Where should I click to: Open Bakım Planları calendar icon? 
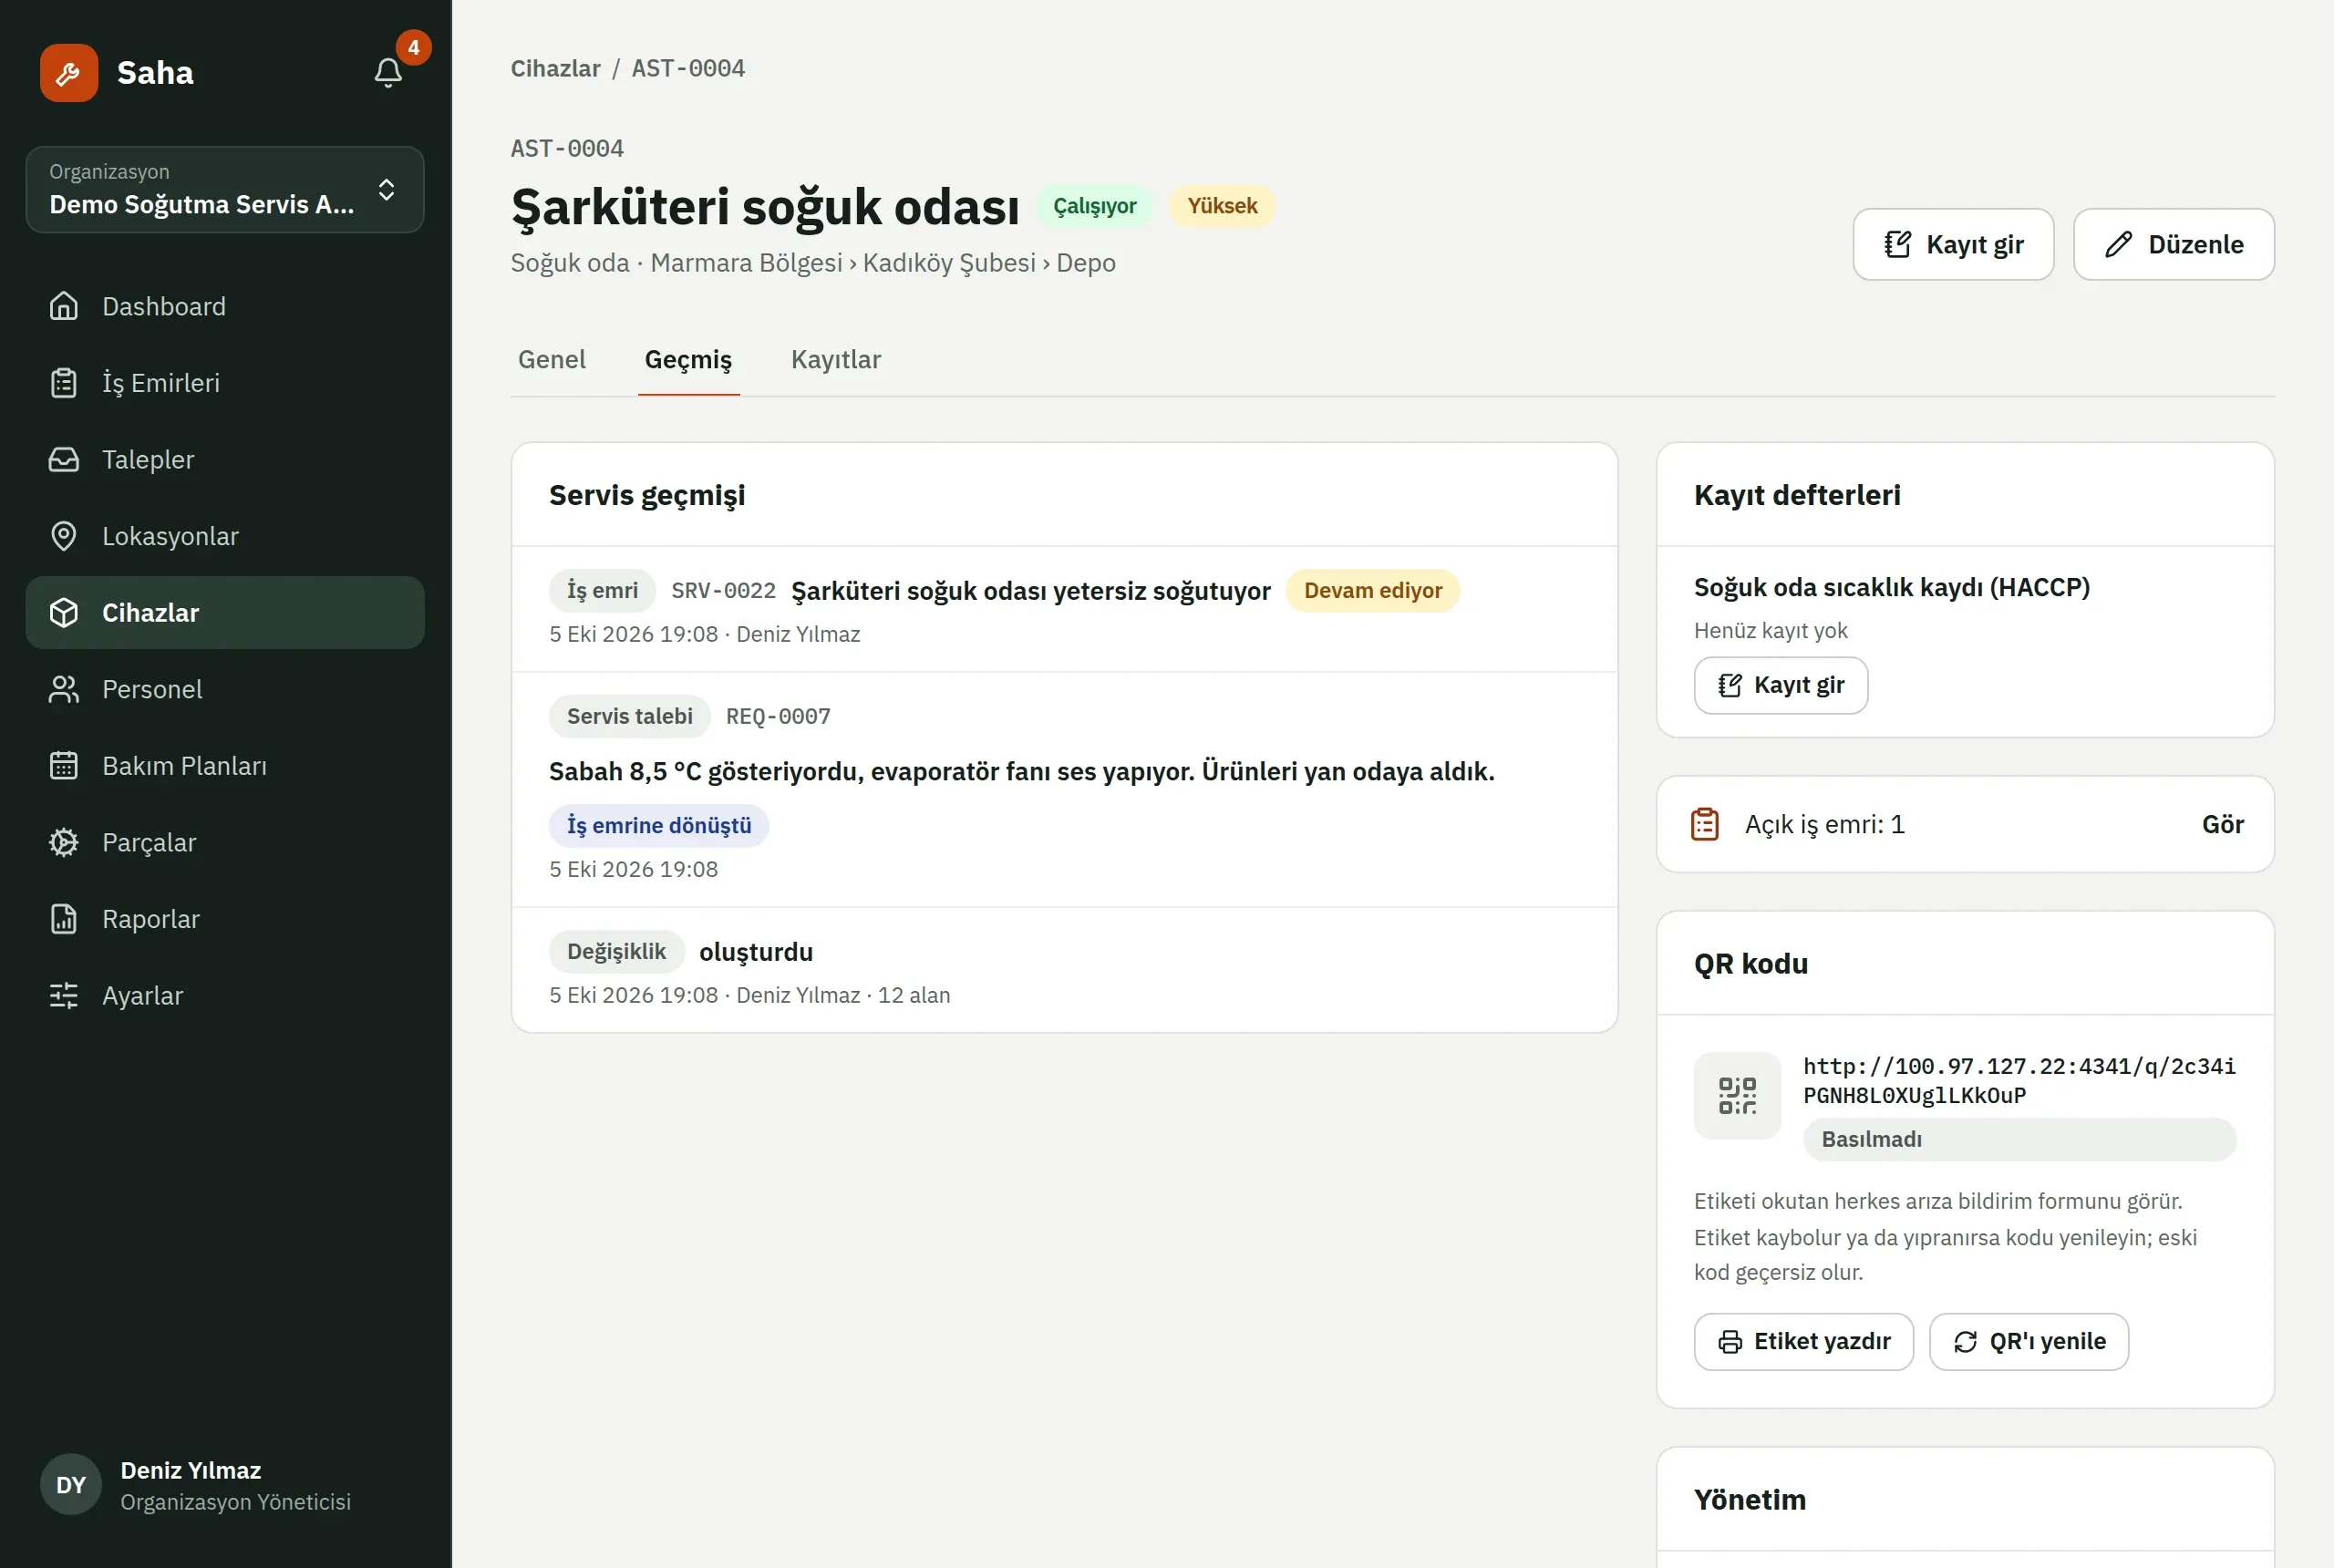64,765
